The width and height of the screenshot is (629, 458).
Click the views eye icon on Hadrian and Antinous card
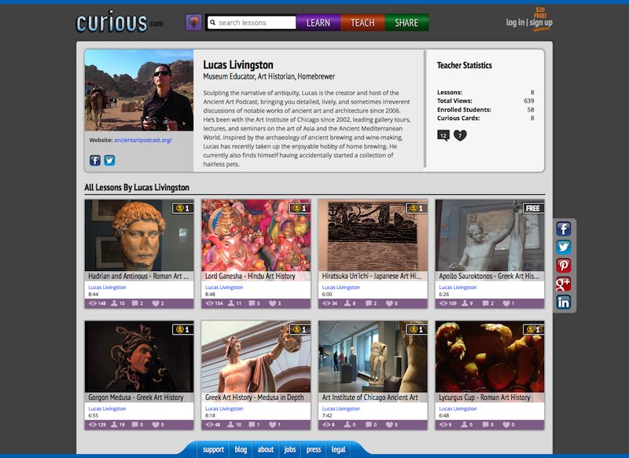pos(93,303)
